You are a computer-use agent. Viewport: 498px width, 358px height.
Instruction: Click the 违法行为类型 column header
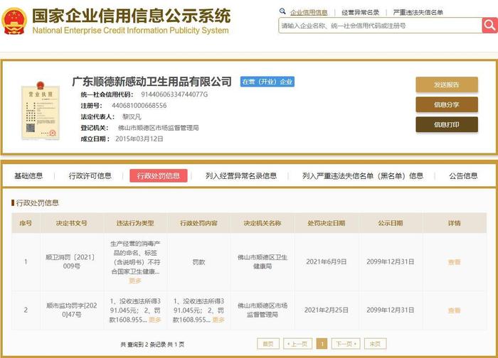135,223
